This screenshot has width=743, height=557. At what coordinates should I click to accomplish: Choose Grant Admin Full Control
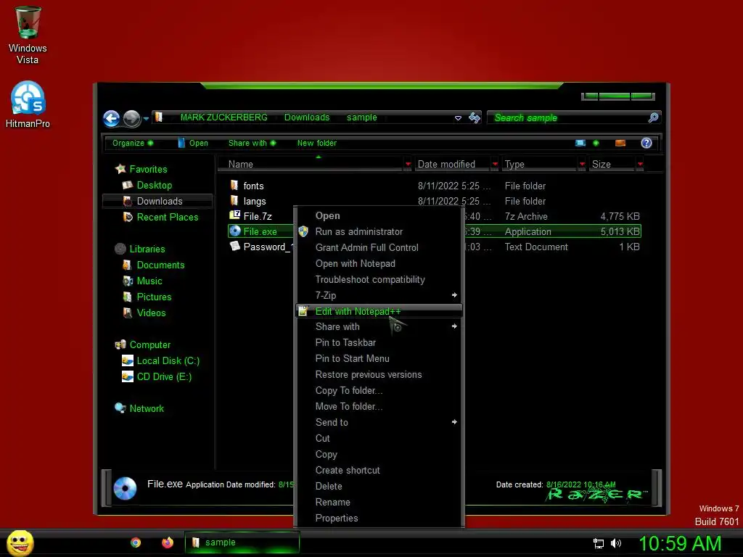pos(379,248)
